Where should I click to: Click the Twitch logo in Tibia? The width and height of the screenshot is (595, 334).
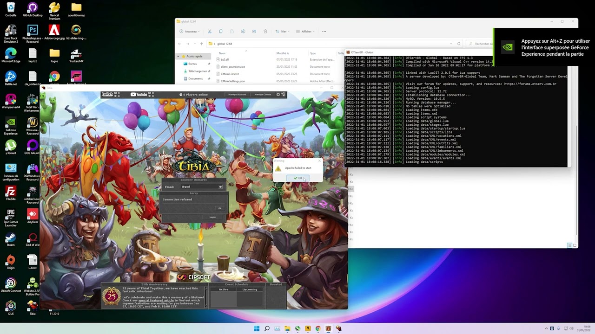pos(107,95)
